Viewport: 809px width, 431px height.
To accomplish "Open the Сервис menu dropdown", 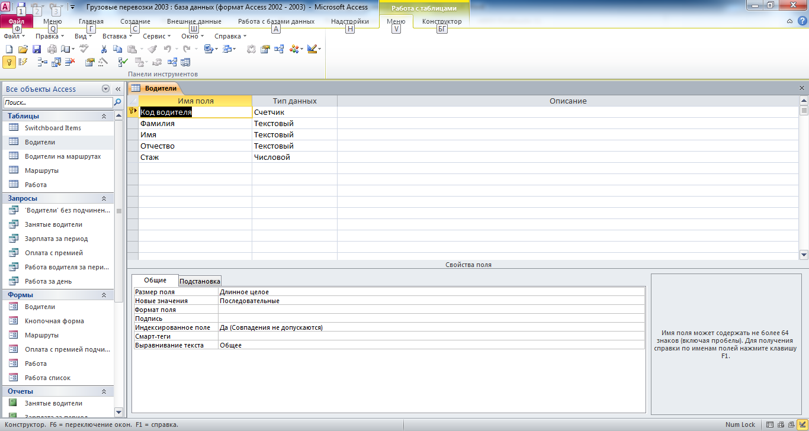I will click(x=156, y=36).
